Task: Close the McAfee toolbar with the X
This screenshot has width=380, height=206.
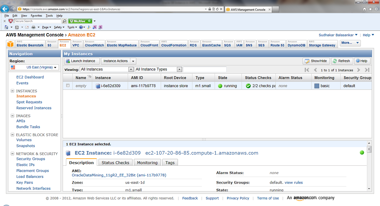Action: [x=4, y=21]
